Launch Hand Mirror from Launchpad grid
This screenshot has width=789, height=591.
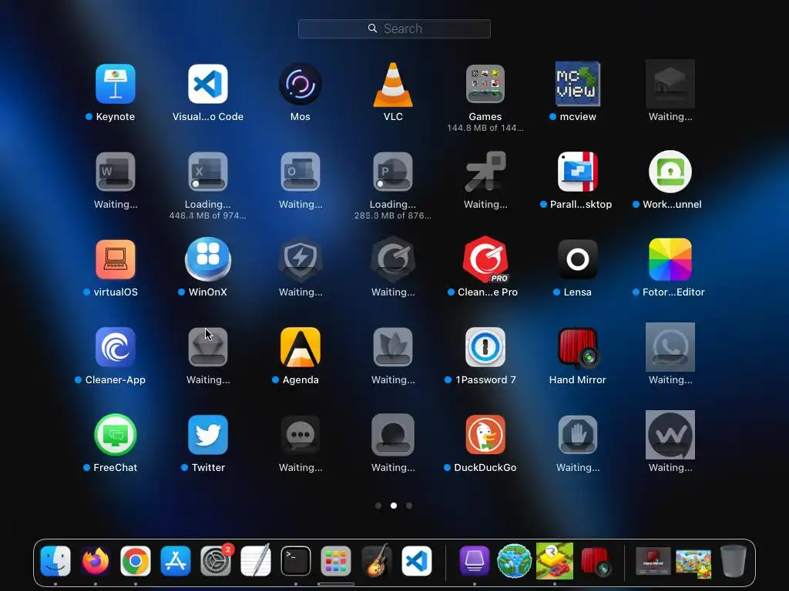[x=578, y=347]
